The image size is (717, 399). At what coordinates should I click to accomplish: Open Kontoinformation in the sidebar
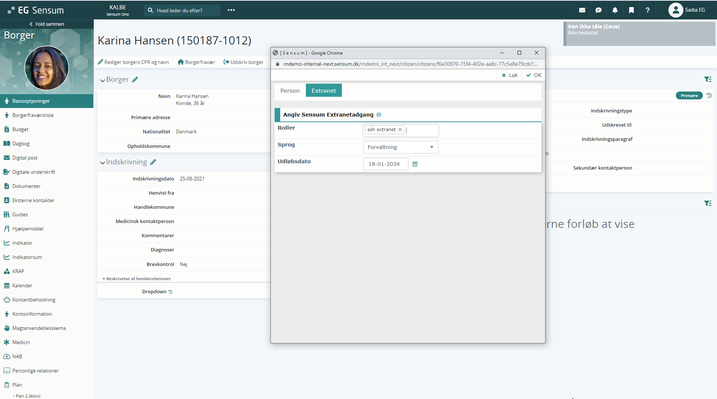pyautogui.click(x=47, y=314)
